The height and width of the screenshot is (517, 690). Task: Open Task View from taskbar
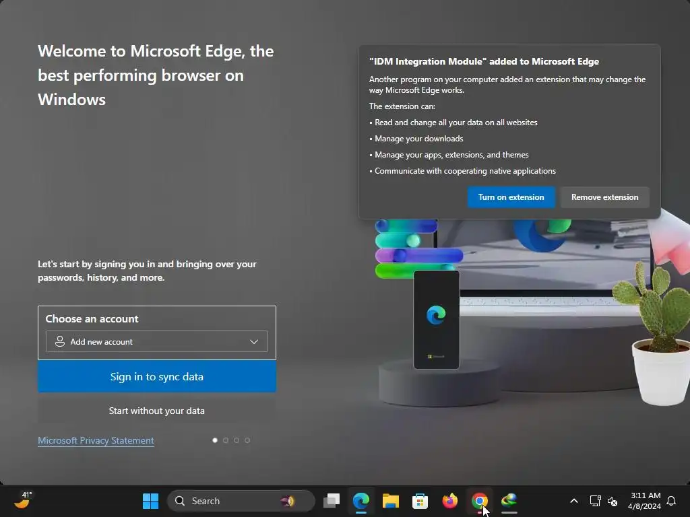[332, 501]
